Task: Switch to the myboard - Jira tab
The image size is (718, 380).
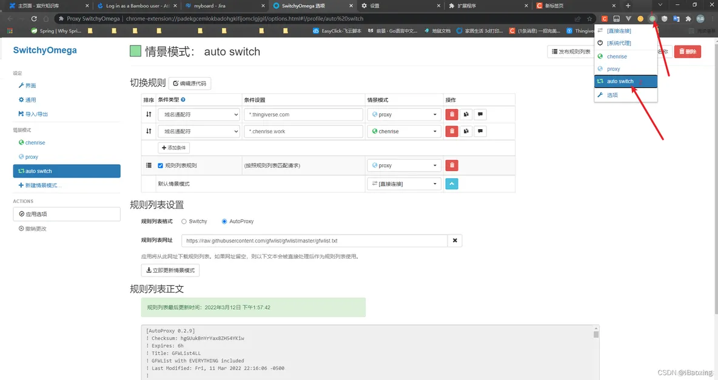Action: [x=224, y=5]
